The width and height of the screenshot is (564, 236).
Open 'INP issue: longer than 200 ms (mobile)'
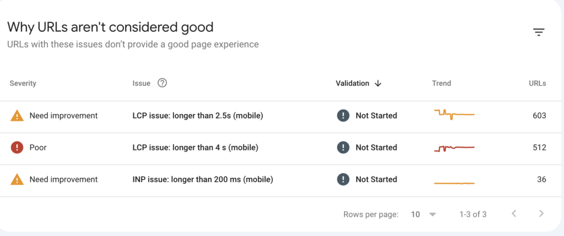tap(203, 179)
